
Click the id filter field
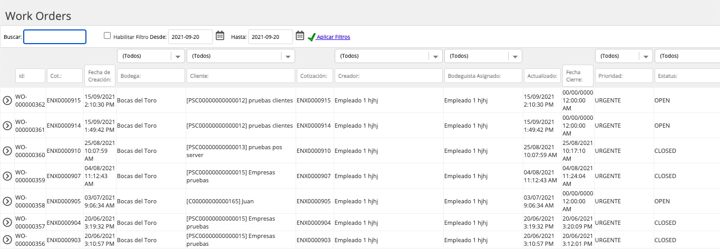(x=30, y=76)
